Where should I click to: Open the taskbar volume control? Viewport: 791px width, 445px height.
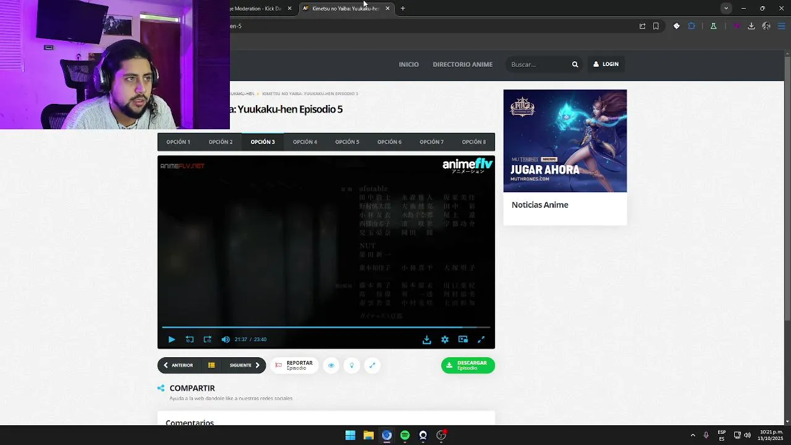pyautogui.click(x=748, y=435)
